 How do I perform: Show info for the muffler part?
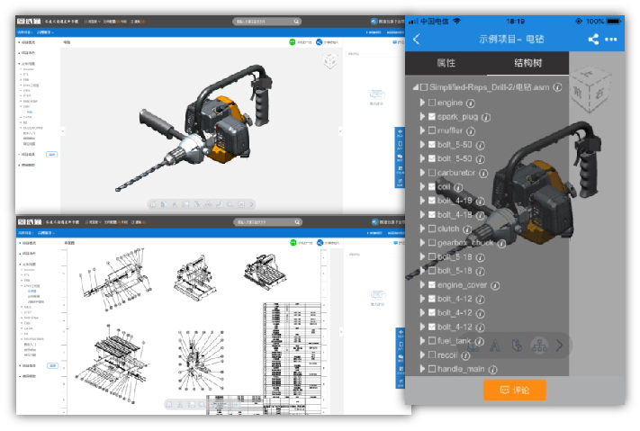[471, 131]
